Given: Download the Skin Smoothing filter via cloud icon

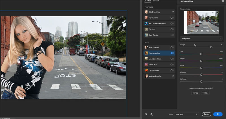Looking at the screenshot, I should tap(173, 12).
